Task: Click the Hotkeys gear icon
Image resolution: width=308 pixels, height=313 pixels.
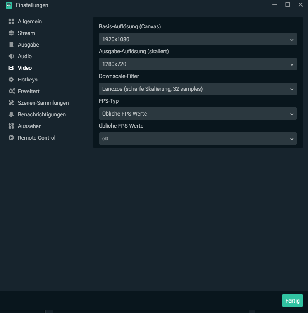Action: (x=11, y=80)
